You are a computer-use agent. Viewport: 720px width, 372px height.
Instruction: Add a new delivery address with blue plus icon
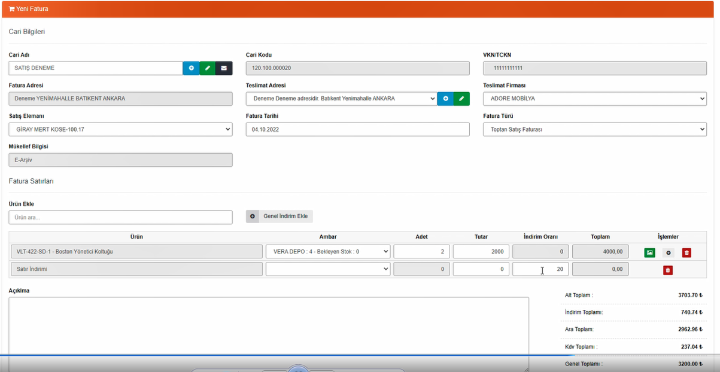pyautogui.click(x=445, y=99)
